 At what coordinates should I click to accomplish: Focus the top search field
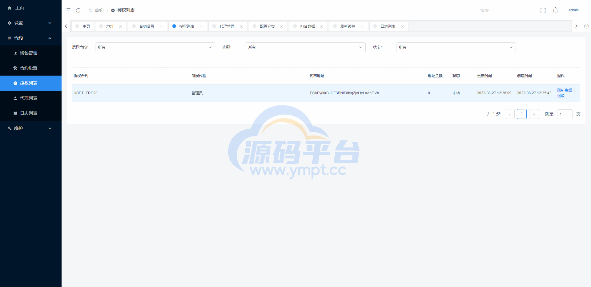pos(505,10)
